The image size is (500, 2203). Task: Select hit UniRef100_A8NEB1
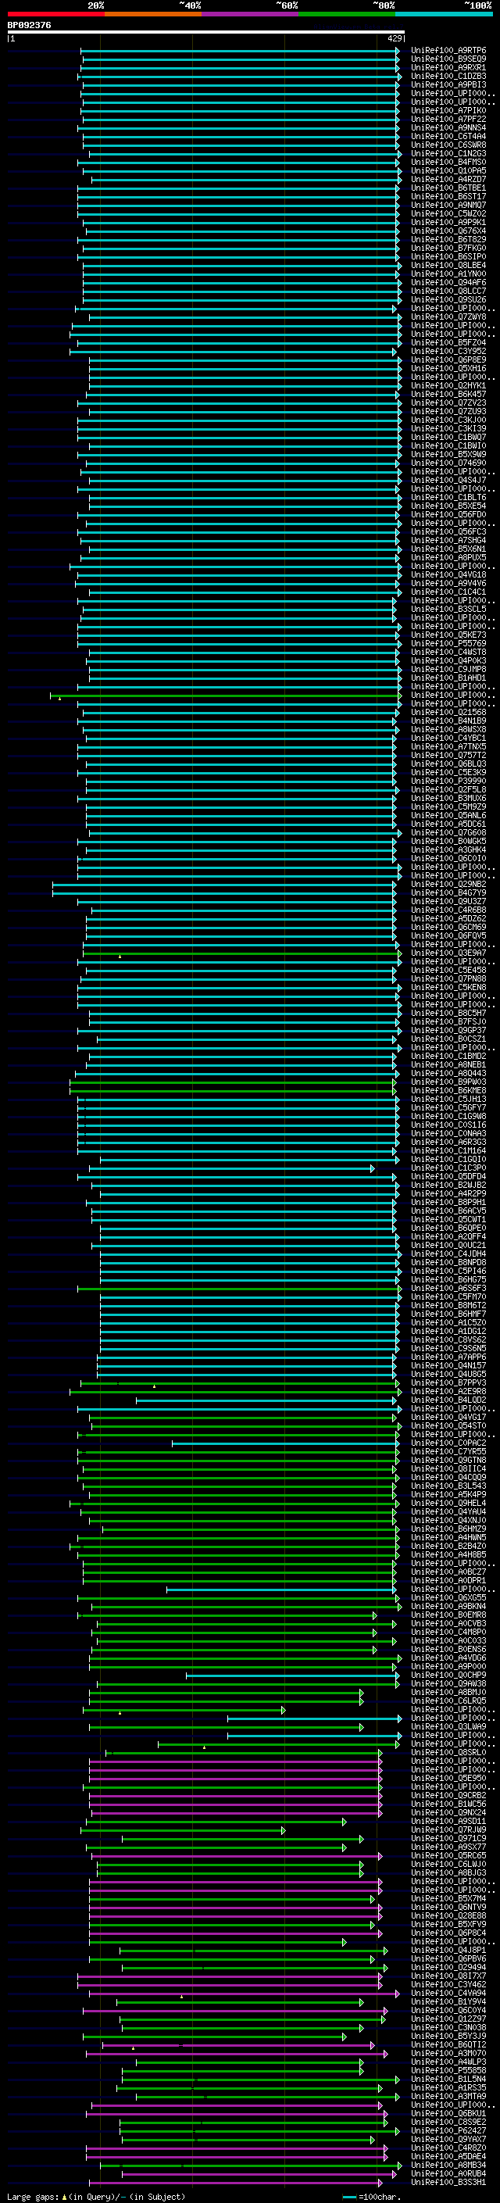coord(448,1066)
